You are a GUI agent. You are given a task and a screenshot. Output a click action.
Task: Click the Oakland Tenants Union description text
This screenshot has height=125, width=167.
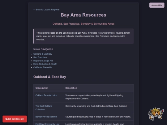pyautogui.click(x=94, y=97)
